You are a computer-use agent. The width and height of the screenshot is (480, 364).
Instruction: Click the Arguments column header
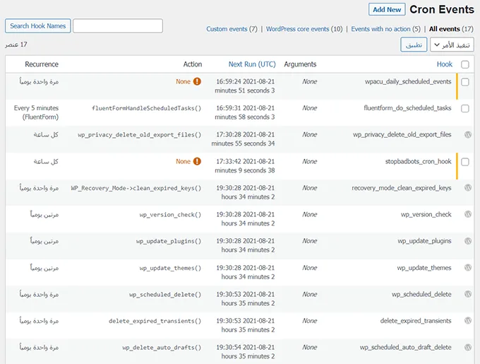click(x=300, y=64)
